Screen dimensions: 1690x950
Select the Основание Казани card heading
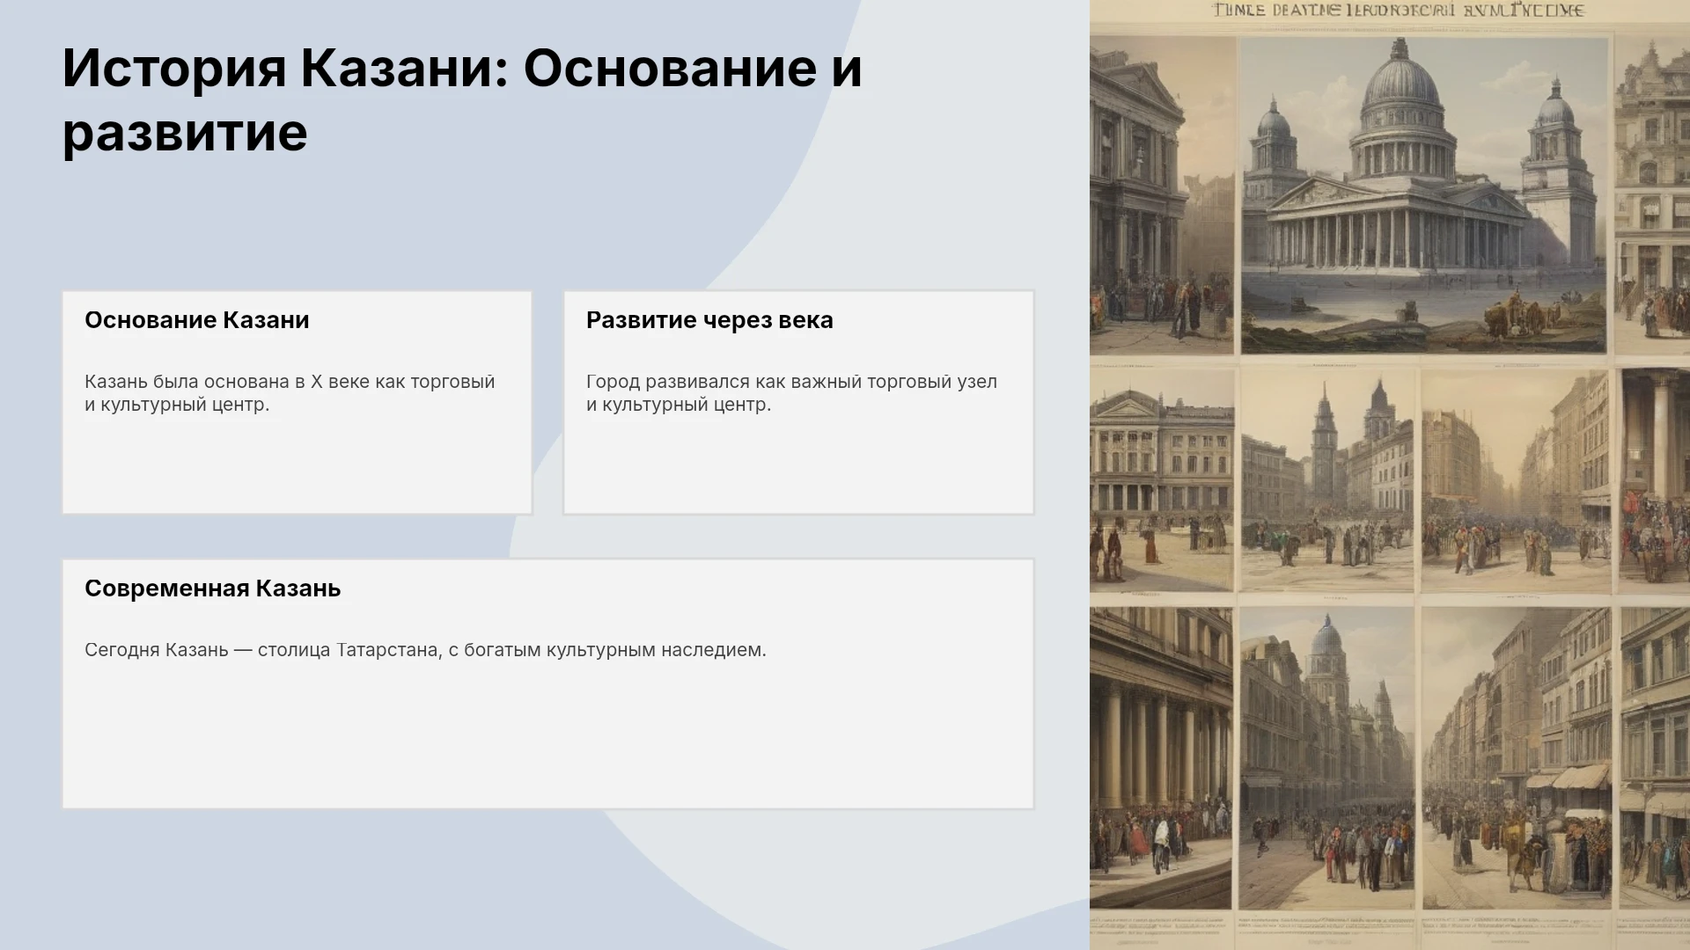[197, 320]
